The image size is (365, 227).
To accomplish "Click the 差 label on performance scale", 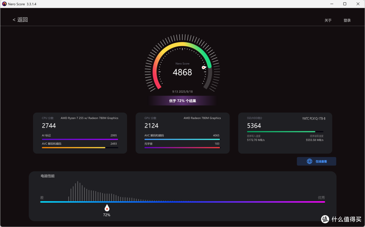I will pos(42,198).
